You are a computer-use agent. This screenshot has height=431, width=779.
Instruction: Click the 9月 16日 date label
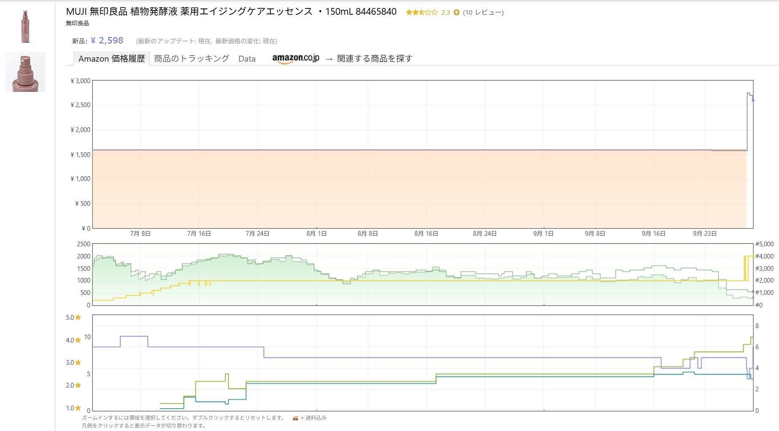[654, 234]
